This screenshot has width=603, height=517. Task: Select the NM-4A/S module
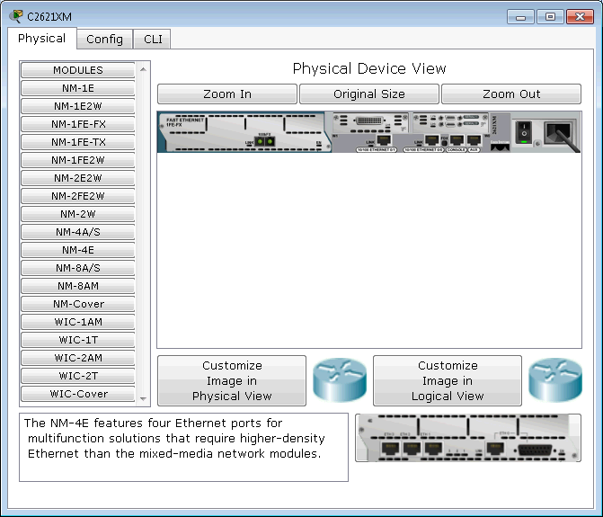(x=78, y=232)
